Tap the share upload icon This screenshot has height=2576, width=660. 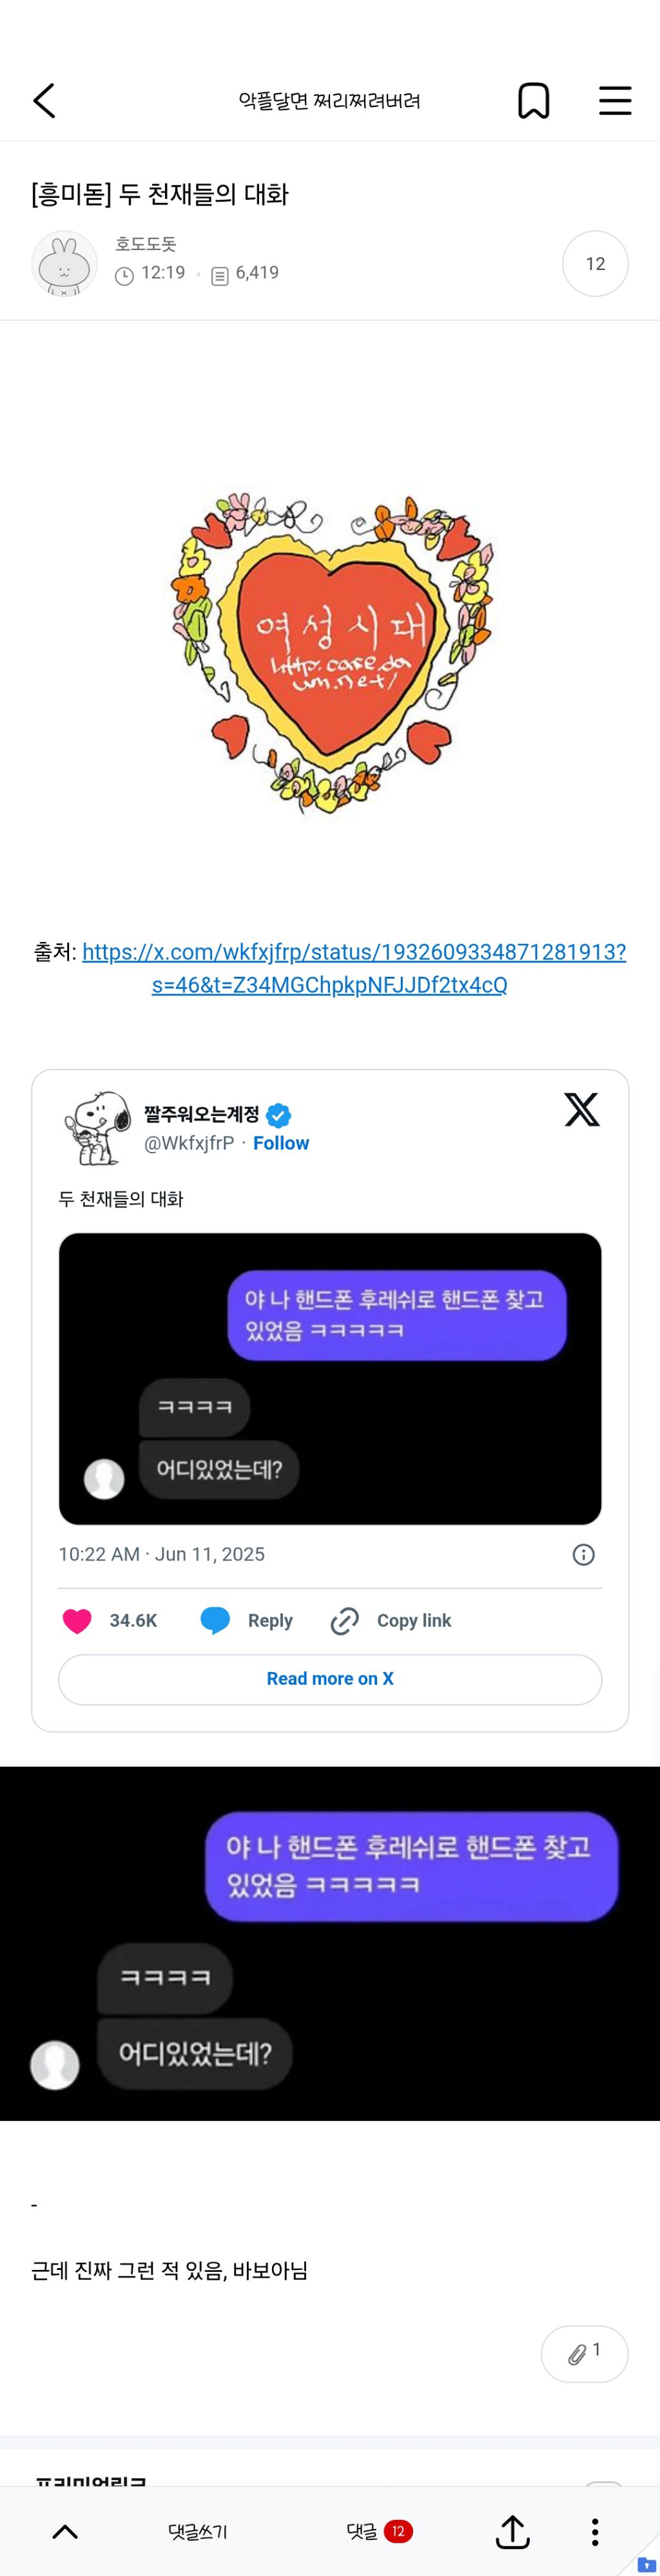click(513, 2531)
